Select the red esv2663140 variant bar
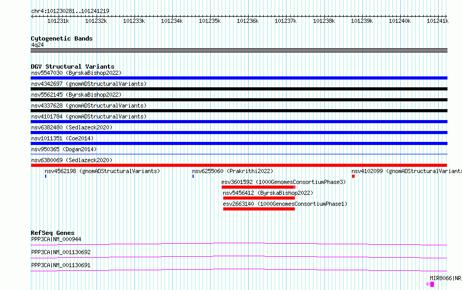The image size is (462, 290). click(259, 209)
